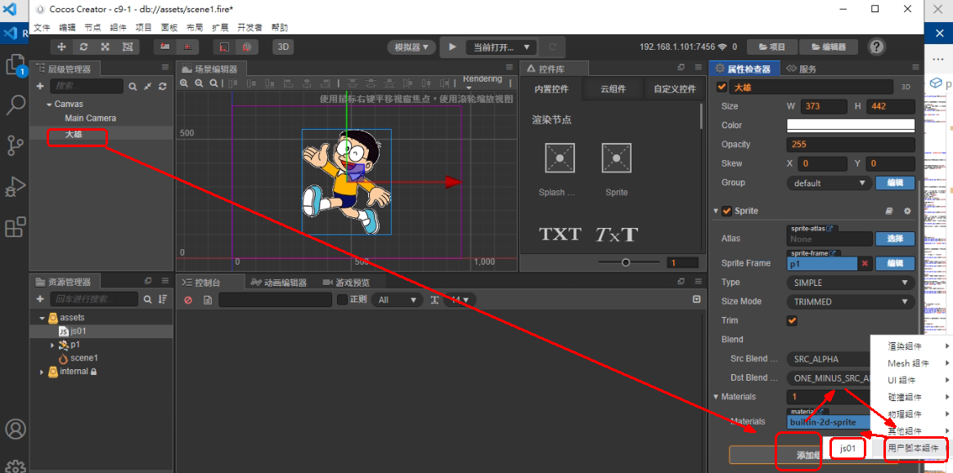Screen dimensions: 953x473
Task: Open the Src Blend SRC_ALPHA dropdown
Action: pyautogui.click(x=829, y=359)
